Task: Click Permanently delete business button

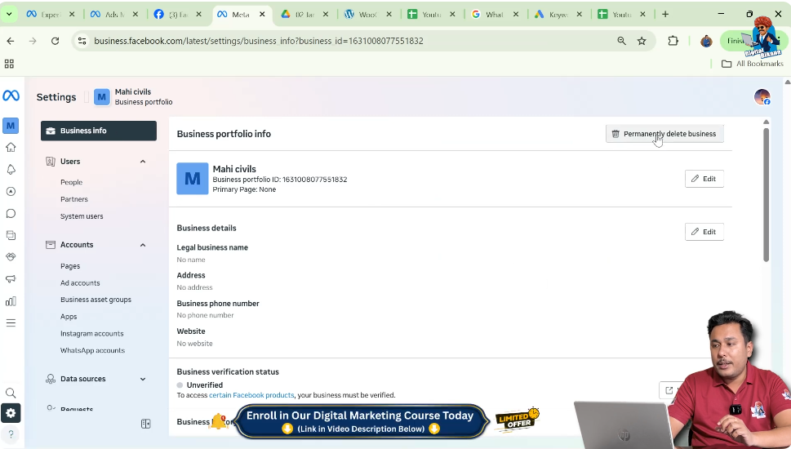Action: point(664,134)
